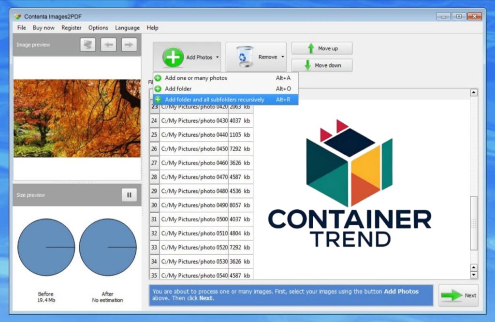Click the list scrollbar up arrow at top
The width and height of the screenshot is (495, 322).
(x=474, y=92)
